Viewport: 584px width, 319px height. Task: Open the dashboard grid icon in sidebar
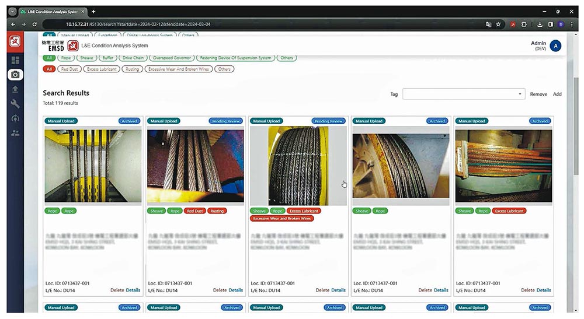click(x=15, y=60)
